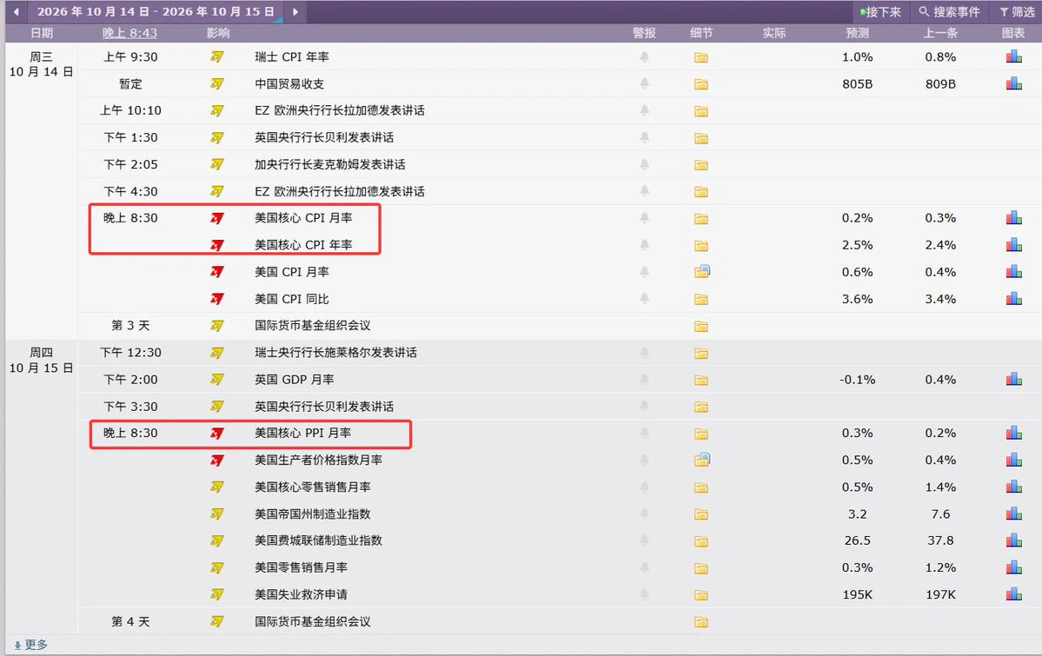The width and height of the screenshot is (1042, 656).
Task: Open detail folder for 美国帝国州制造业指数
Action: 701,515
